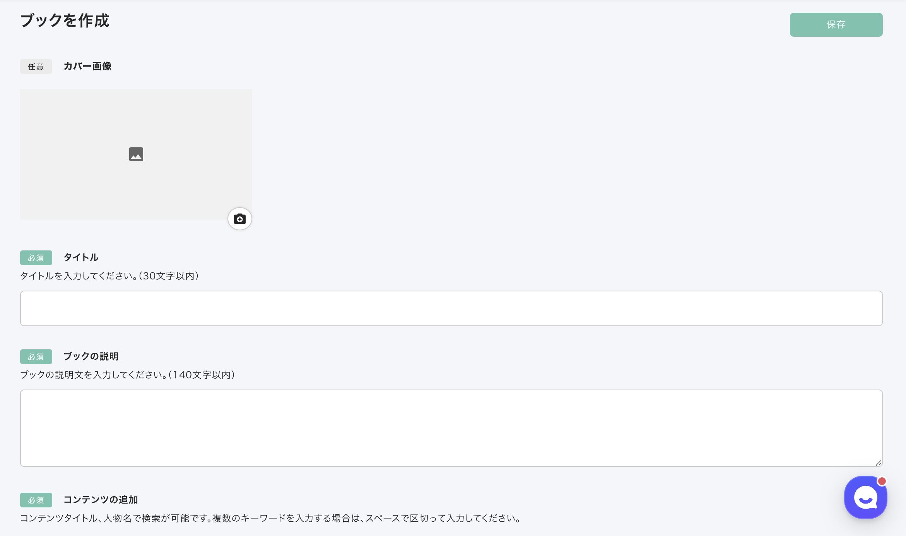906x536 pixels.
Task: Click the 必須 badge beside コンテンツの追加
Action: click(36, 500)
